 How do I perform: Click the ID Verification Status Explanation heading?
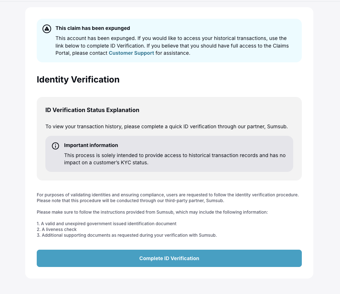click(92, 110)
